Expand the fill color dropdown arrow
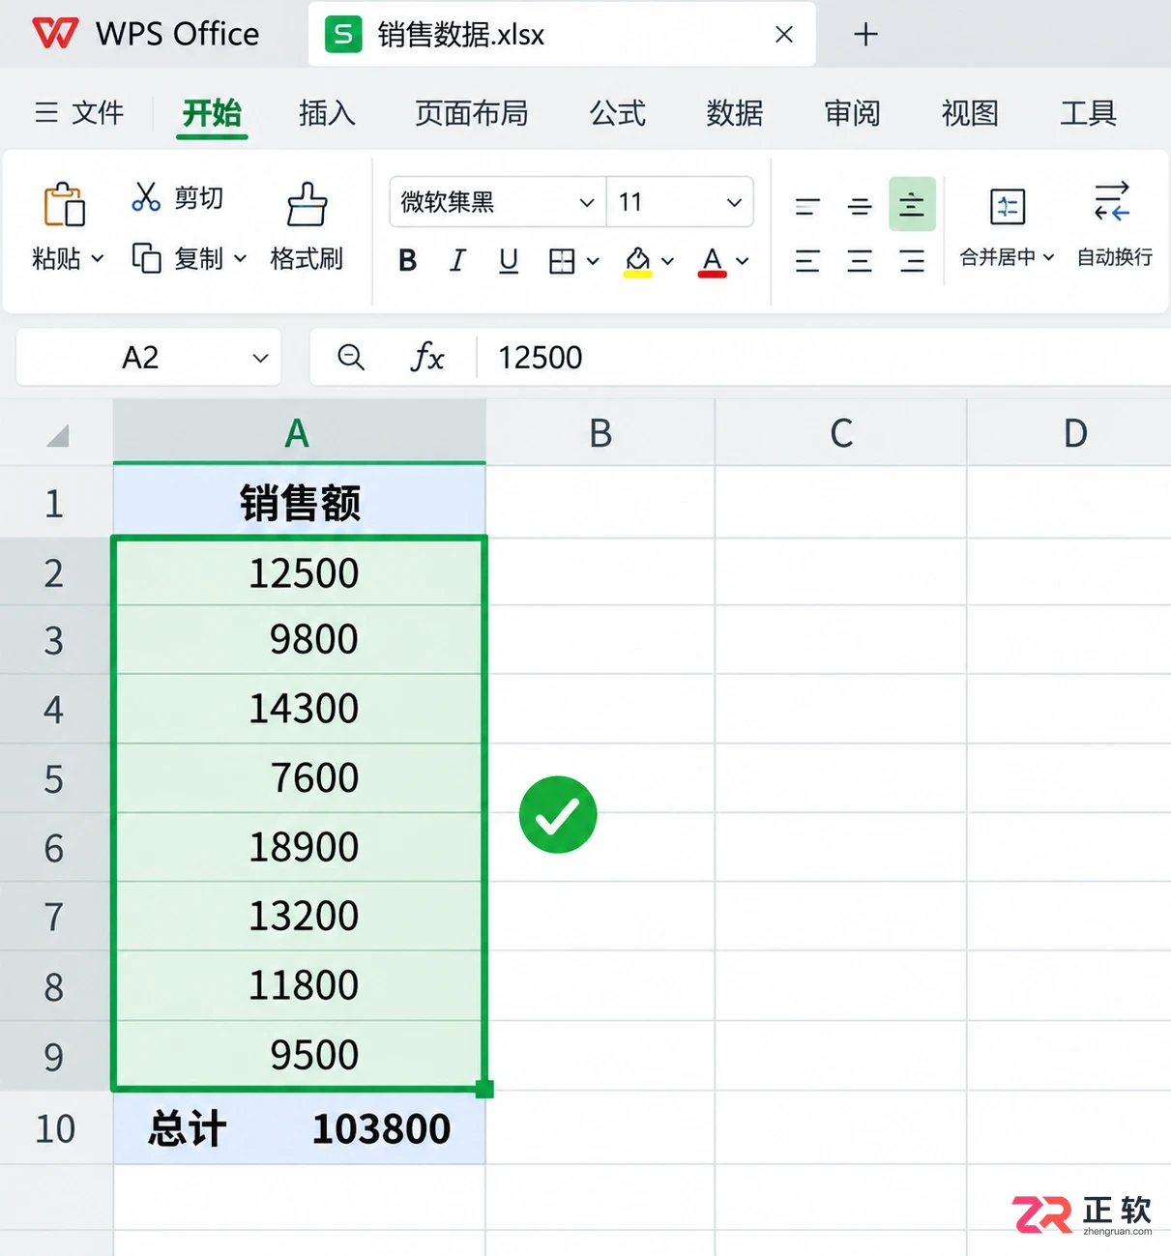The height and width of the screenshot is (1256, 1171). (667, 261)
